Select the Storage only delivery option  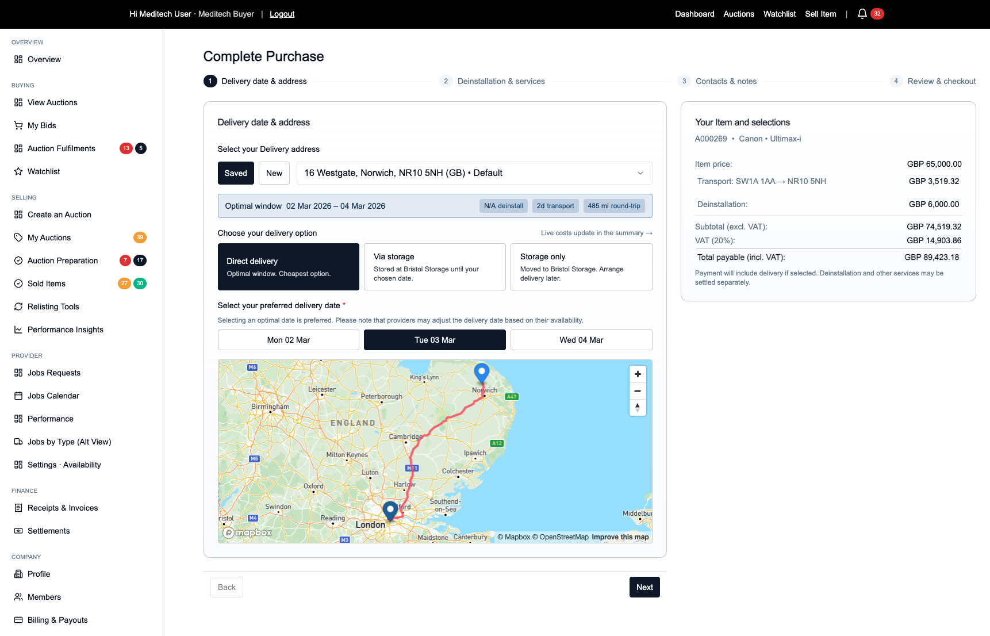pyautogui.click(x=581, y=267)
